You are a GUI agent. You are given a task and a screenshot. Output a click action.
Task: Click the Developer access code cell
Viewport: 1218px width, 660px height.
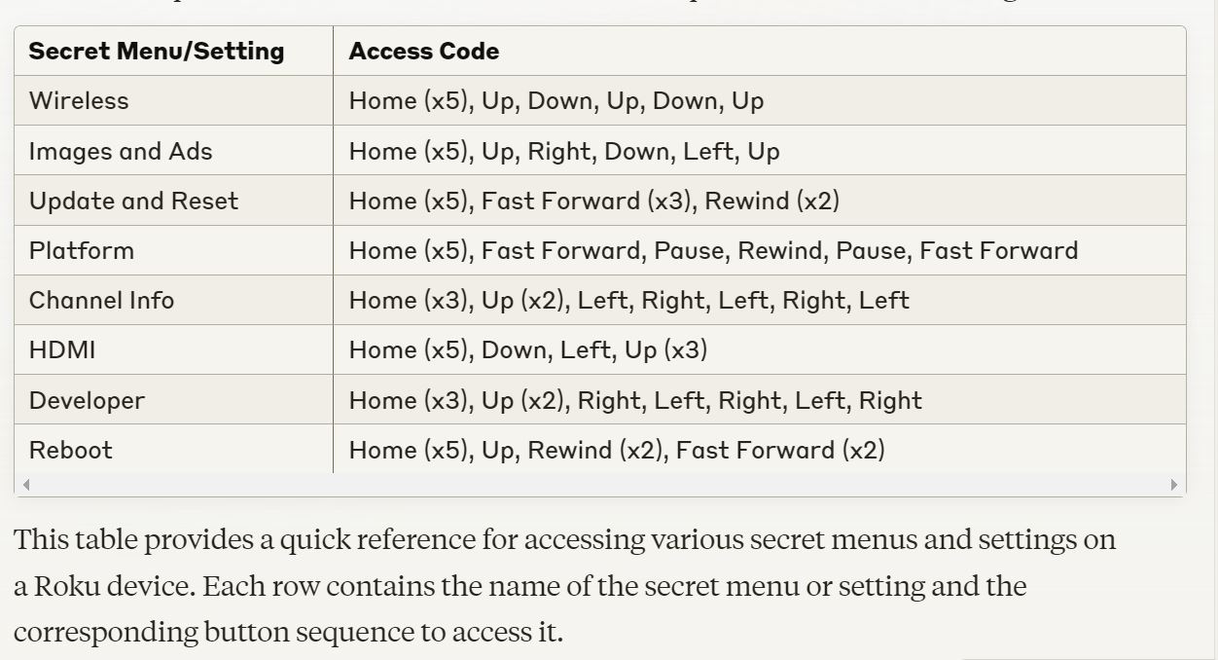point(635,400)
